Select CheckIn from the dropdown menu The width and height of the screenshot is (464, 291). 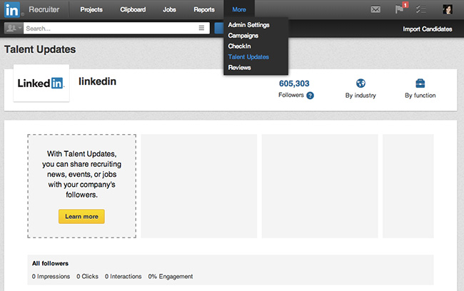pos(239,46)
